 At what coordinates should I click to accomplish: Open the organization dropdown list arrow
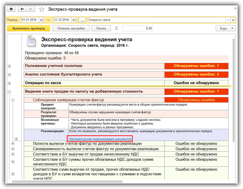click(x=228, y=20)
